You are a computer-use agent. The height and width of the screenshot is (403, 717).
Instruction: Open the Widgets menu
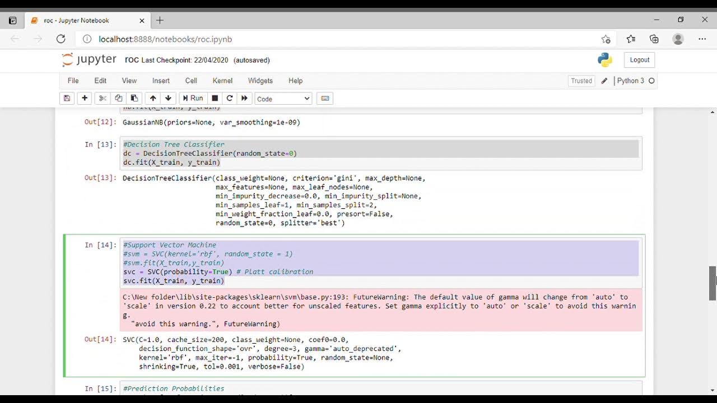coord(260,81)
